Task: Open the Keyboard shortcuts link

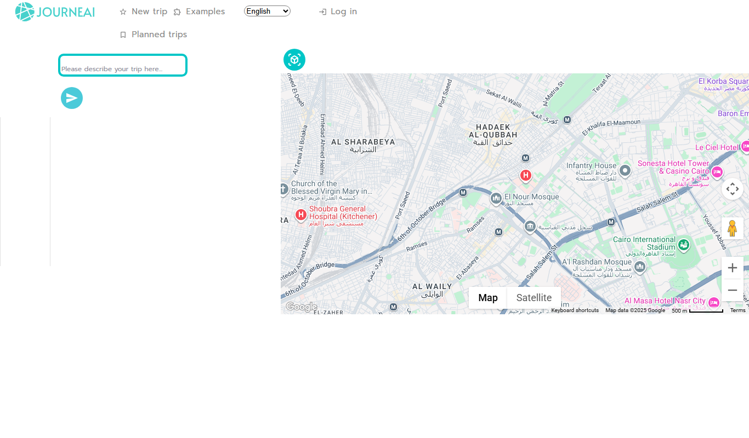Action: pyautogui.click(x=575, y=310)
